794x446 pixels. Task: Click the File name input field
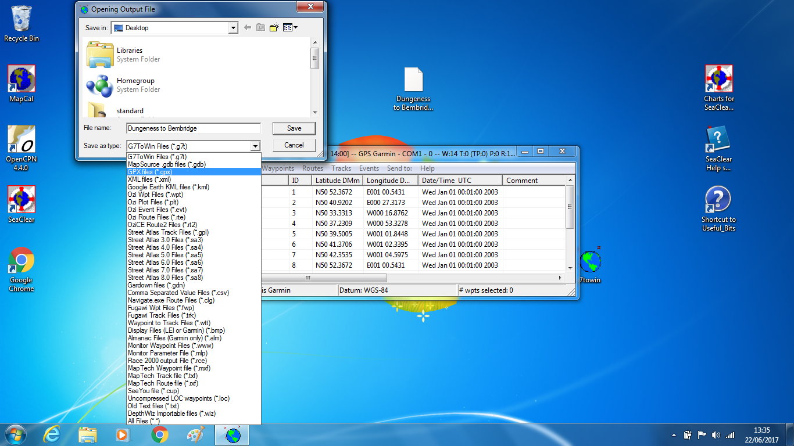(194, 128)
